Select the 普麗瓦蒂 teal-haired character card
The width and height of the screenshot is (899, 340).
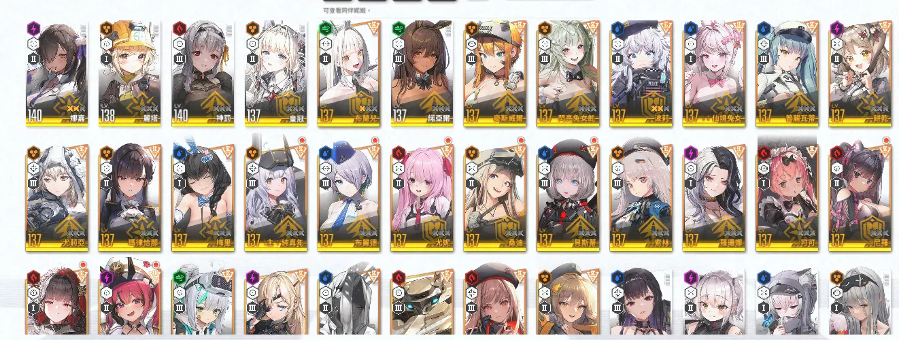[787, 73]
